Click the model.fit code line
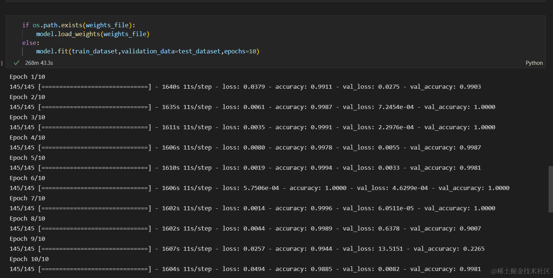The width and height of the screenshot is (553, 278). pos(148,51)
